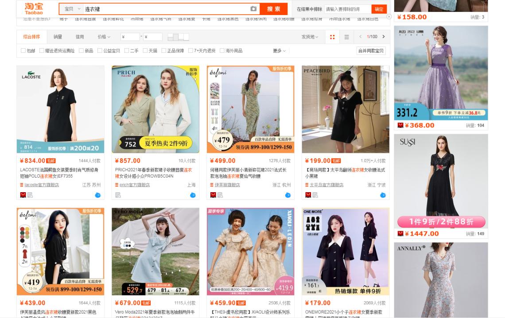The image size is (505, 318).
Task: Check the 海外商品 filter
Action: (x=222, y=50)
